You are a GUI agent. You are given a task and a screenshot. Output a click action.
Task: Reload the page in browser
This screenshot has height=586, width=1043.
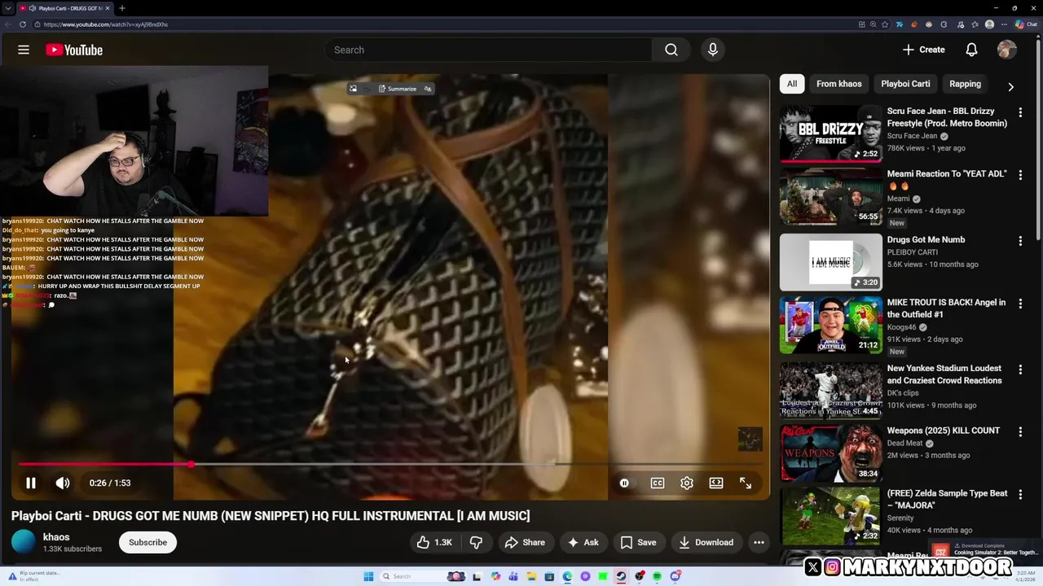point(23,24)
